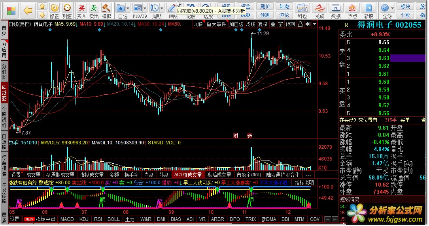The image size is (429, 226).
Task: Expand more volume indicators with the dots button
Action: tap(308, 175)
